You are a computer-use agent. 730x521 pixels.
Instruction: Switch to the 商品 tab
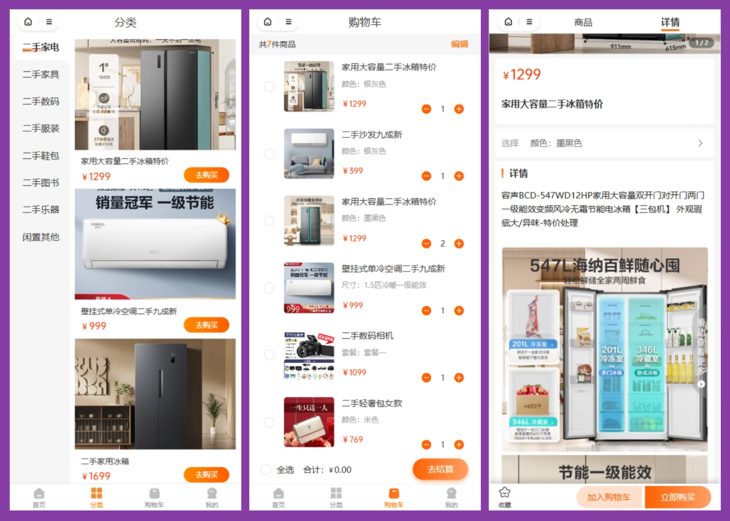[x=583, y=22]
